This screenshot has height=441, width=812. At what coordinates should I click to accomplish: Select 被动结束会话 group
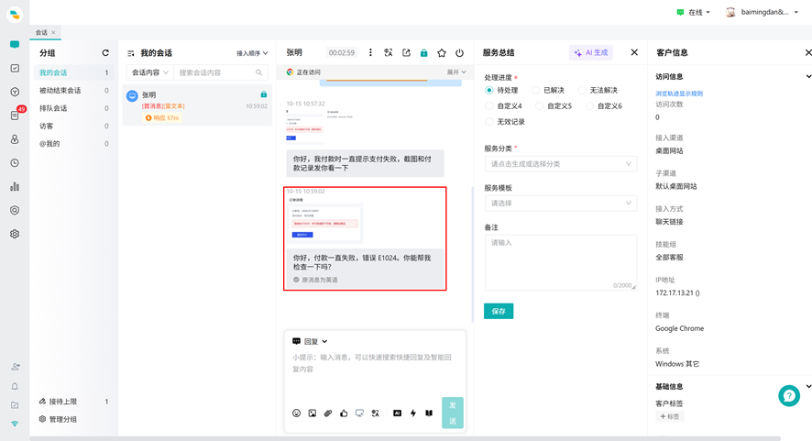[x=74, y=90]
